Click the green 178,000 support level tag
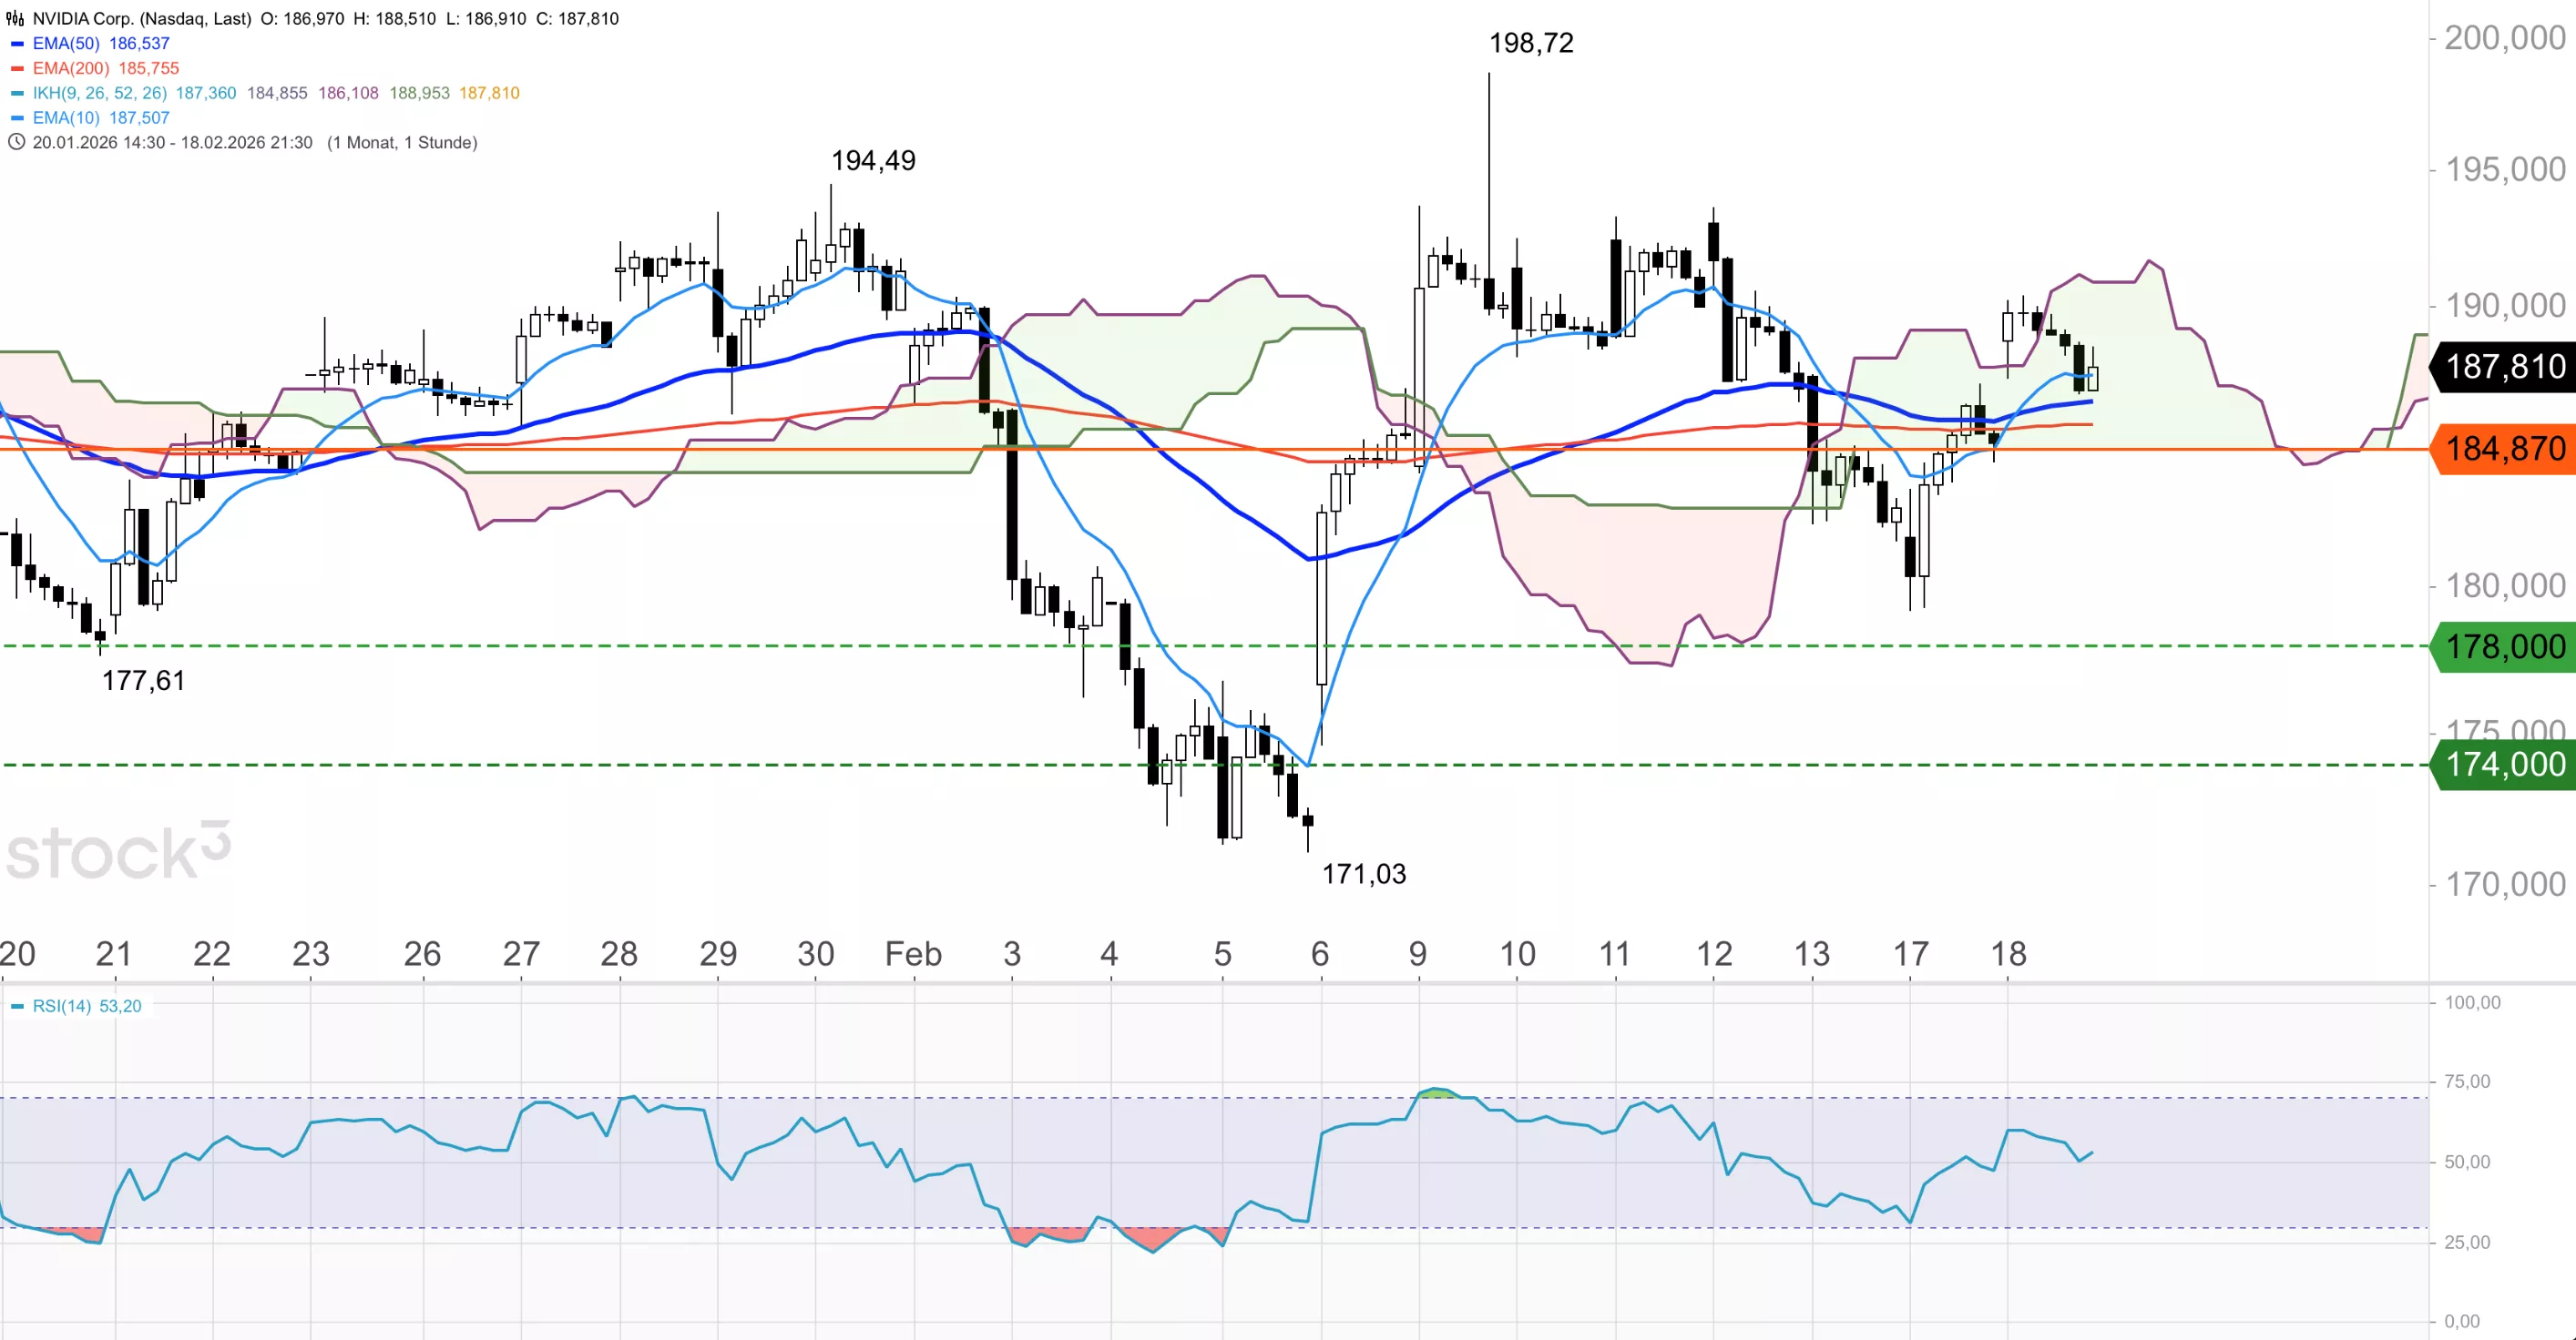This screenshot has height=1340, width=2576. click(2504, 646)
